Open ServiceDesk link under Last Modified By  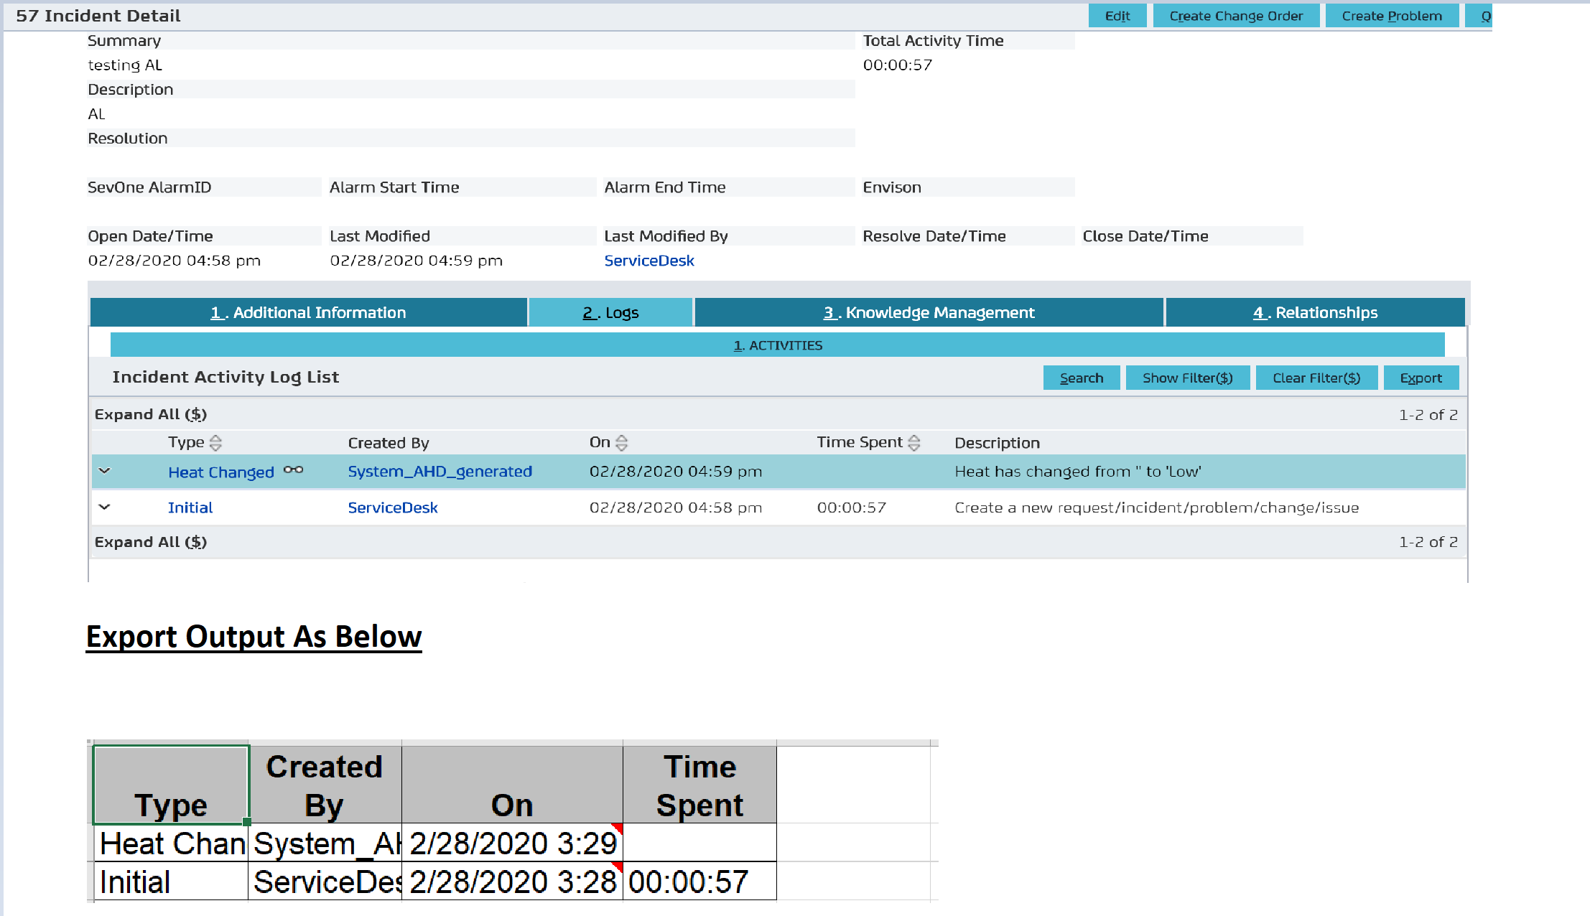point(648,261)
